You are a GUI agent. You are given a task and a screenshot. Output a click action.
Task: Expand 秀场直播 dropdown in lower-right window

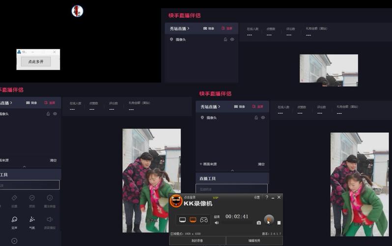(x=210, y=107)
